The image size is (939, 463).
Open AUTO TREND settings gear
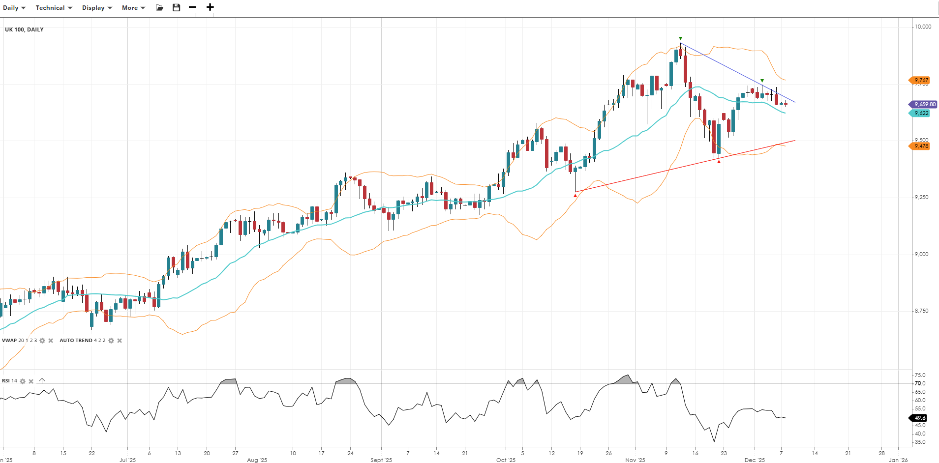pyautogui.click(x=111, y=341)
